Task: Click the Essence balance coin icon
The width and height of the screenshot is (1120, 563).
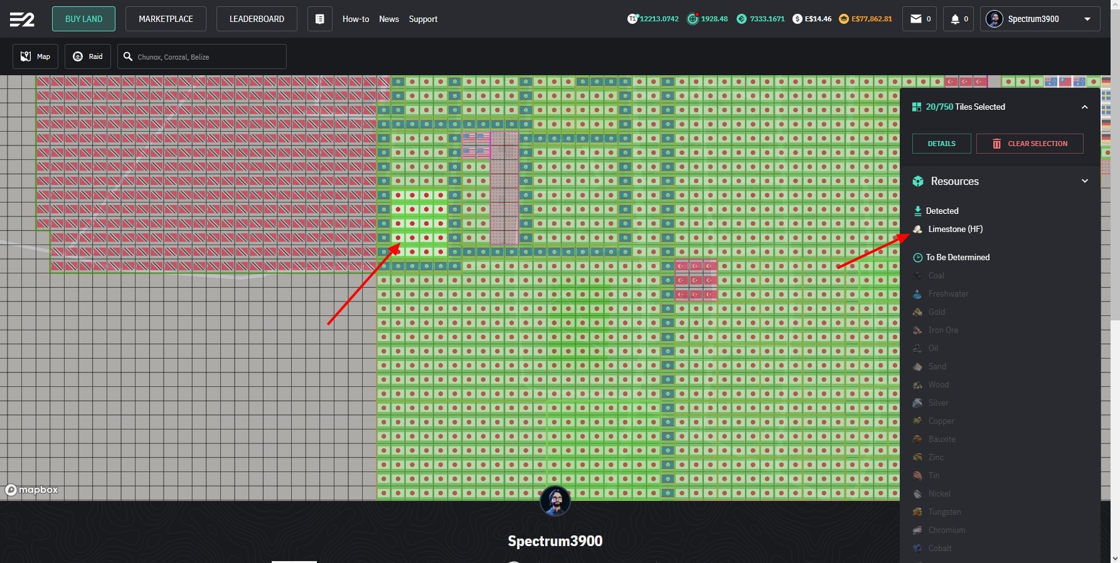Action: [x=741, y=19]
